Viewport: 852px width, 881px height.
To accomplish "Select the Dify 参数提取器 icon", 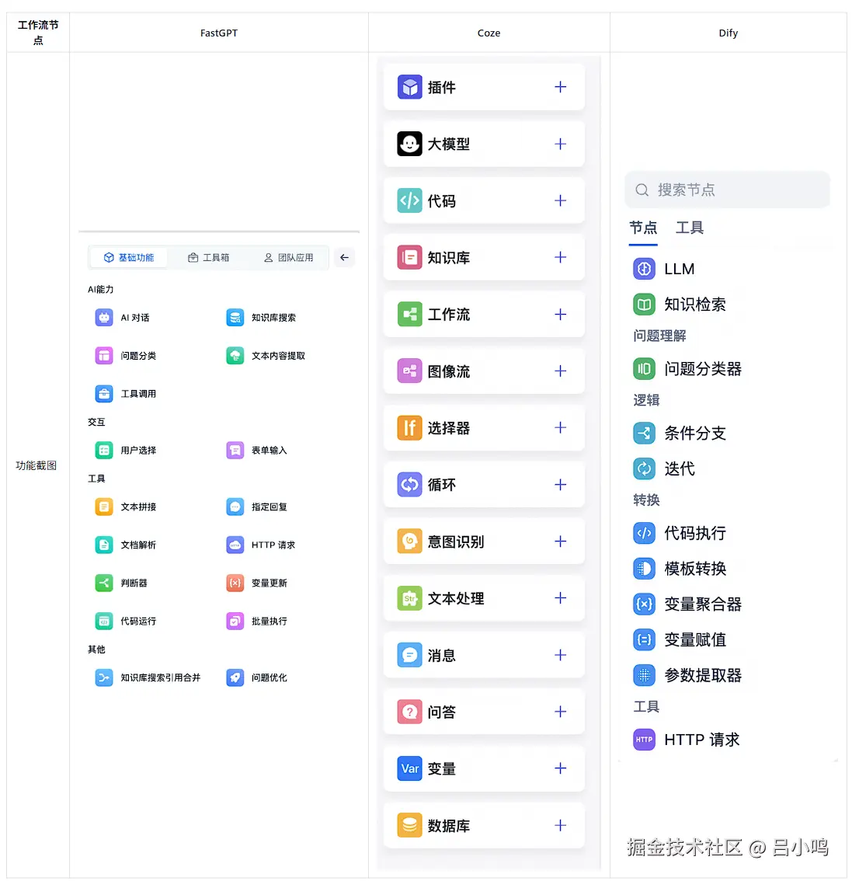I will point(644,675).
